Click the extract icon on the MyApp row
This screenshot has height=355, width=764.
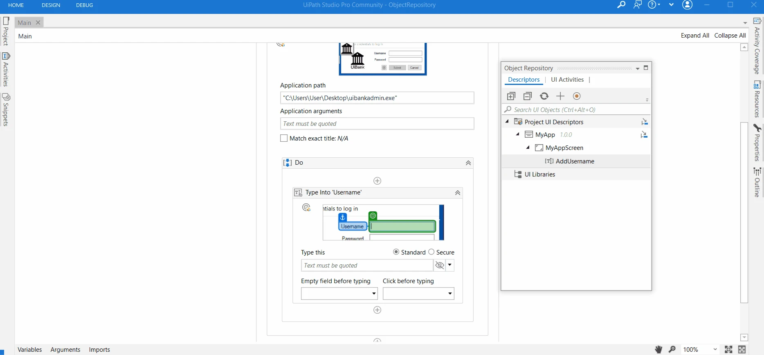644,134
